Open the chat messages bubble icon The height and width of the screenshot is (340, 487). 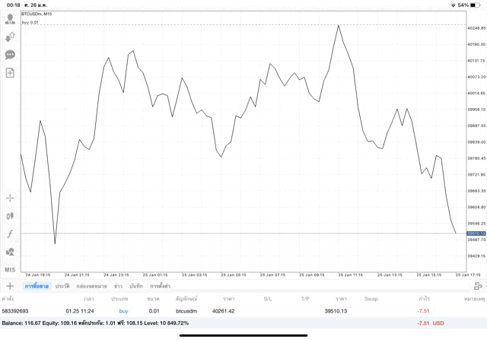[x=10, y=55]
